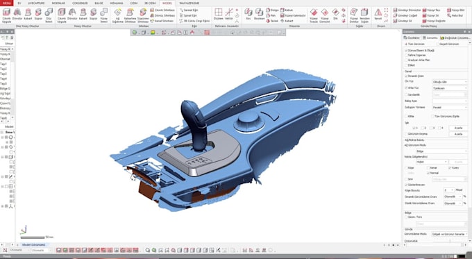
Task: Open the red MENU tab
Action: (7, 3)
